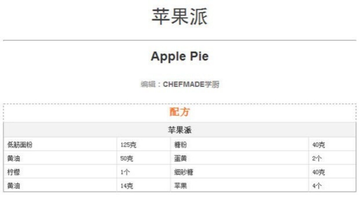Click the 4个 quantity cell

(317, 186)
